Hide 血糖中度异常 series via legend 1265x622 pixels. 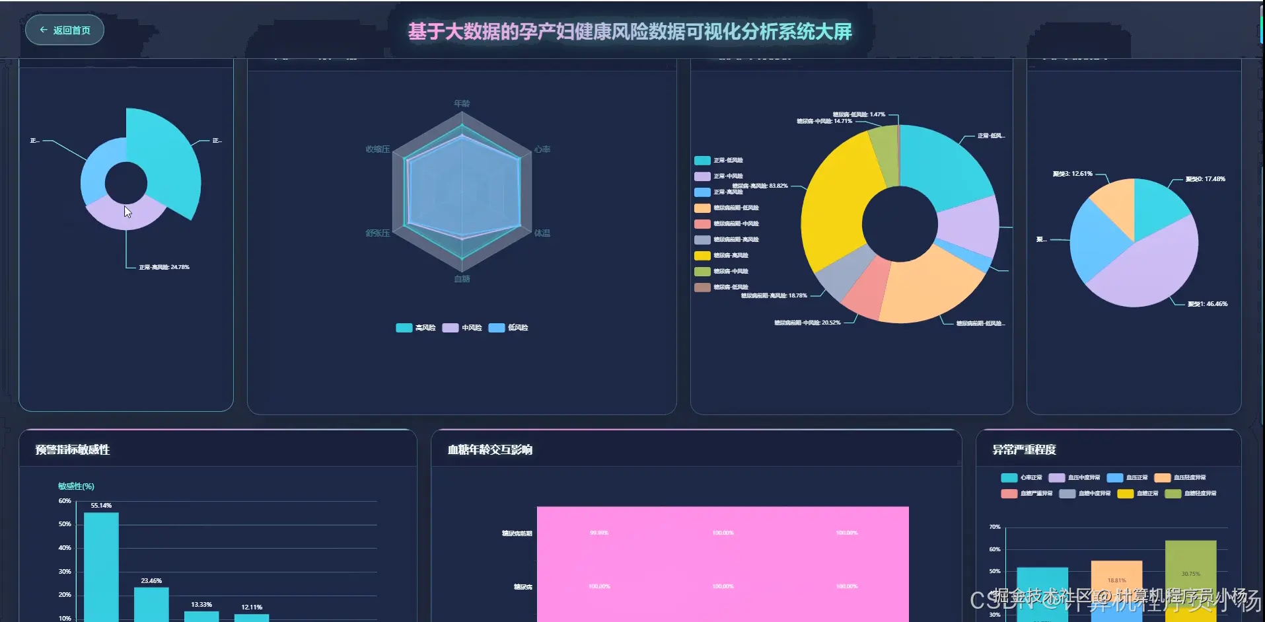point(1085,494)
